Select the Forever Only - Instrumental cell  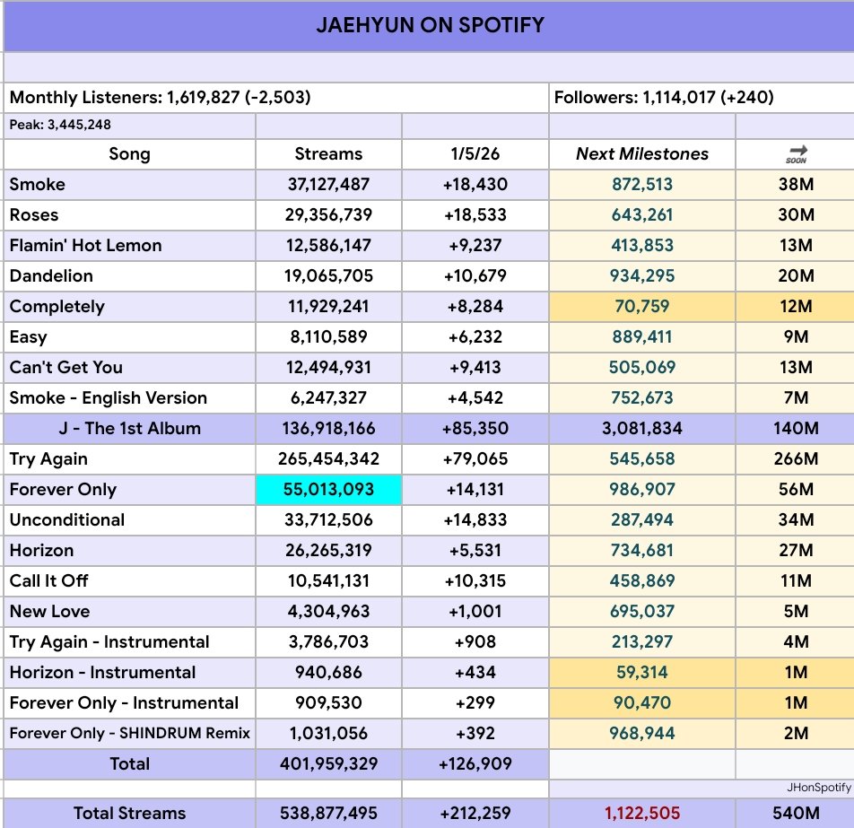click(129, 703)
